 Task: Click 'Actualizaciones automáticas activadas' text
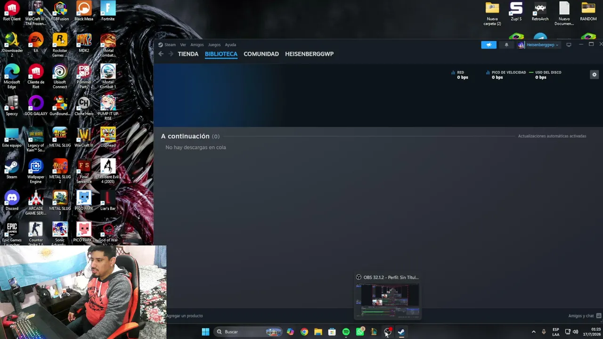click(x=552, y=136)
